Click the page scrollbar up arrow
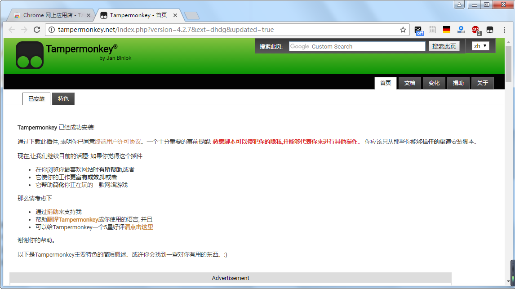The height and width of the screenshot is (289, 515). (x=508, y=42)
